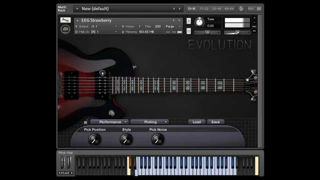The height and width of the screenshot is (180, 320).
Task: Switch to rack page 17-32
Action: coord(204,9)
